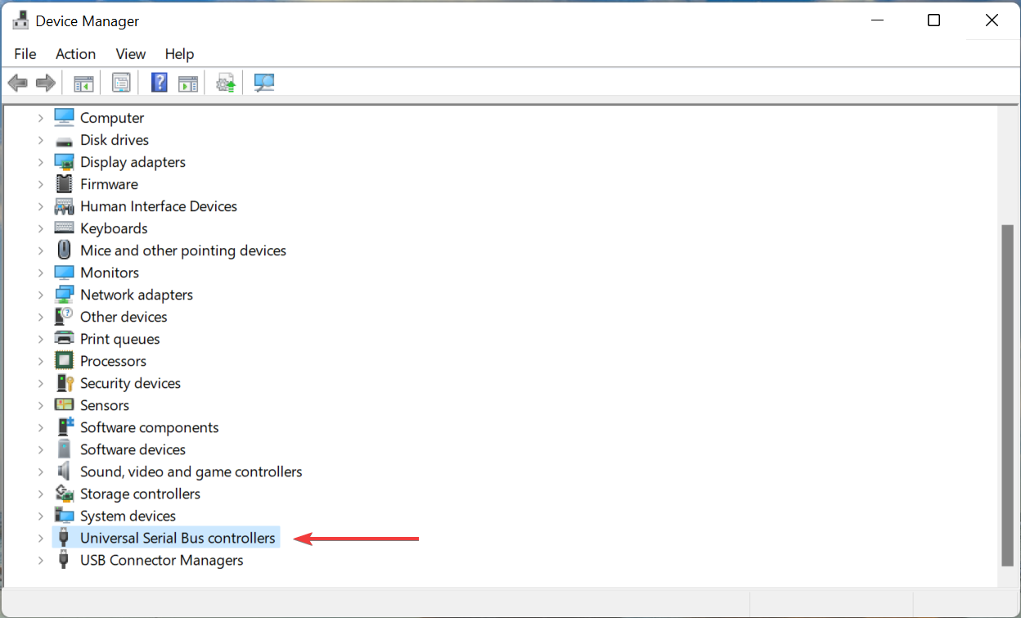Expand the Display adapters category

40,162
